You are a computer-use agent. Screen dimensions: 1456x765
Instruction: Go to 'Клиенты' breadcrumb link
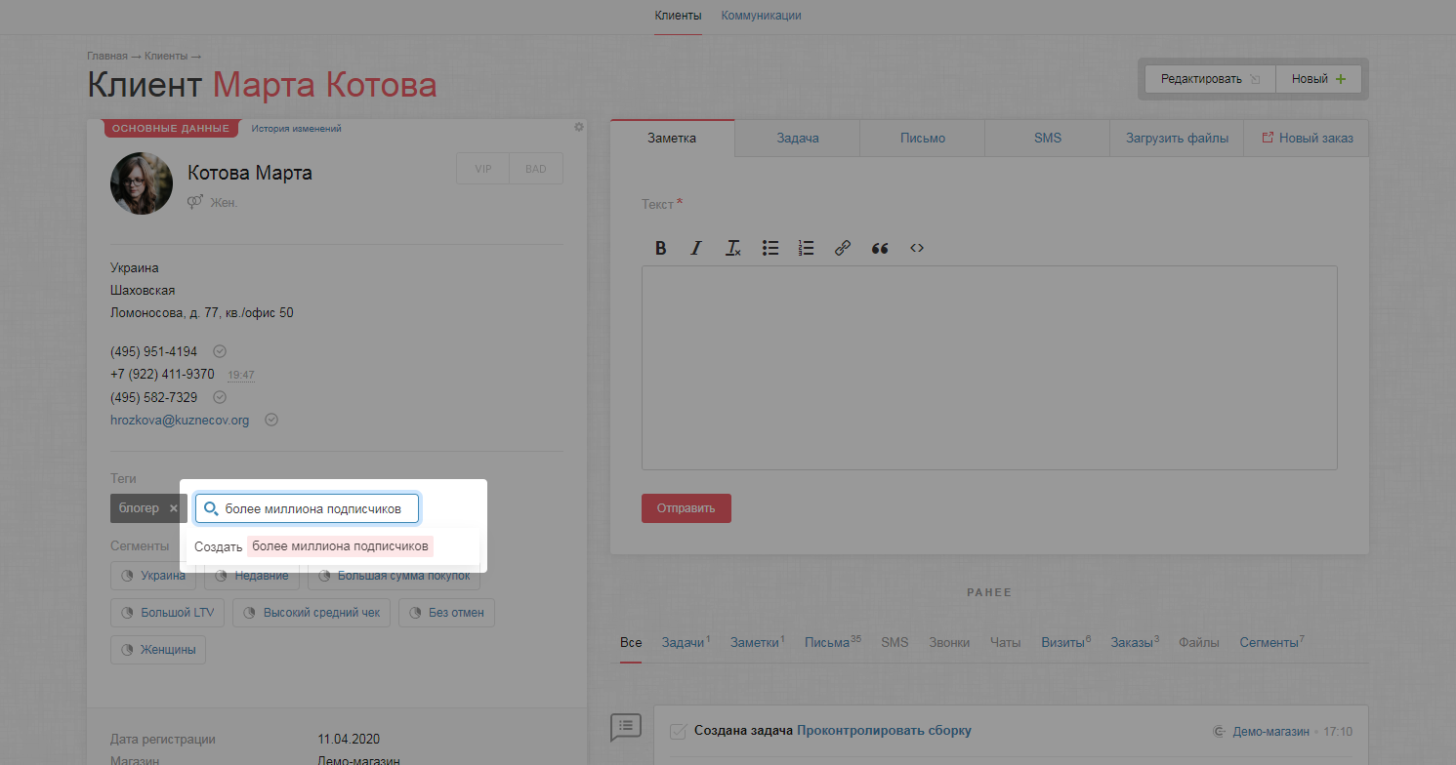click(x=166, y=56)
